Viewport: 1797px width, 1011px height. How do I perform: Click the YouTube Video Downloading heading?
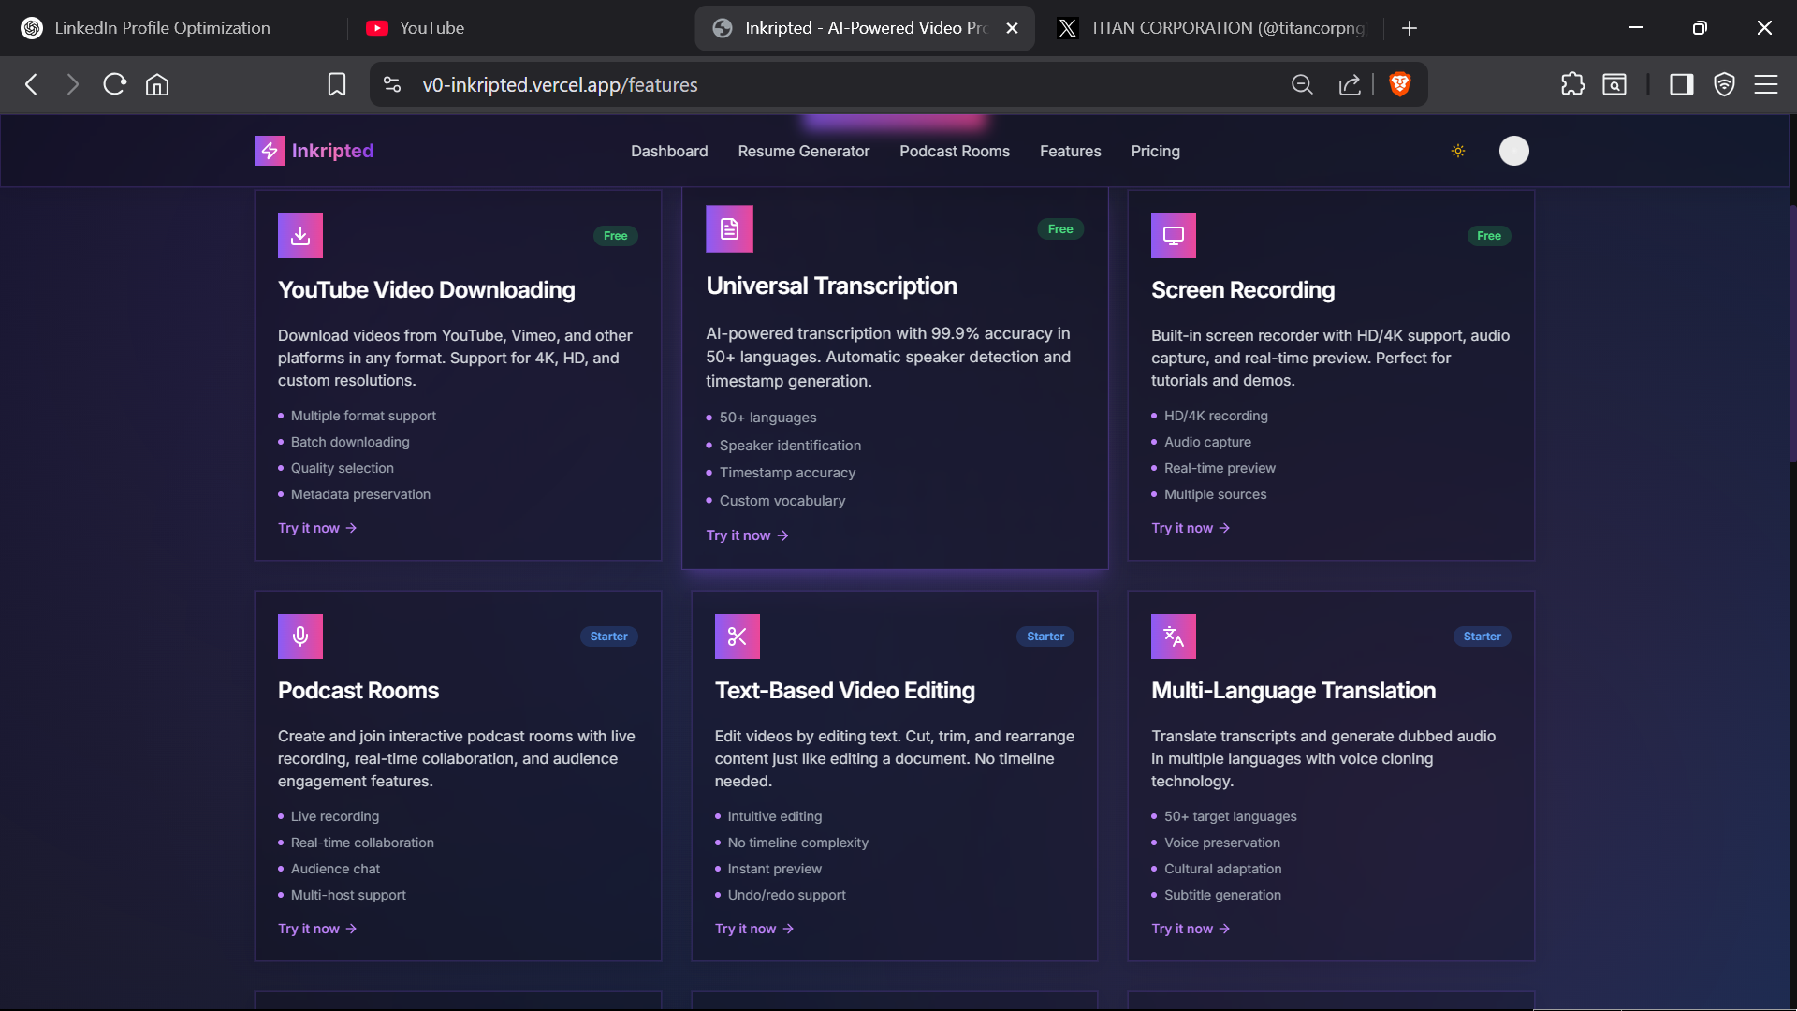coord(427,290)
